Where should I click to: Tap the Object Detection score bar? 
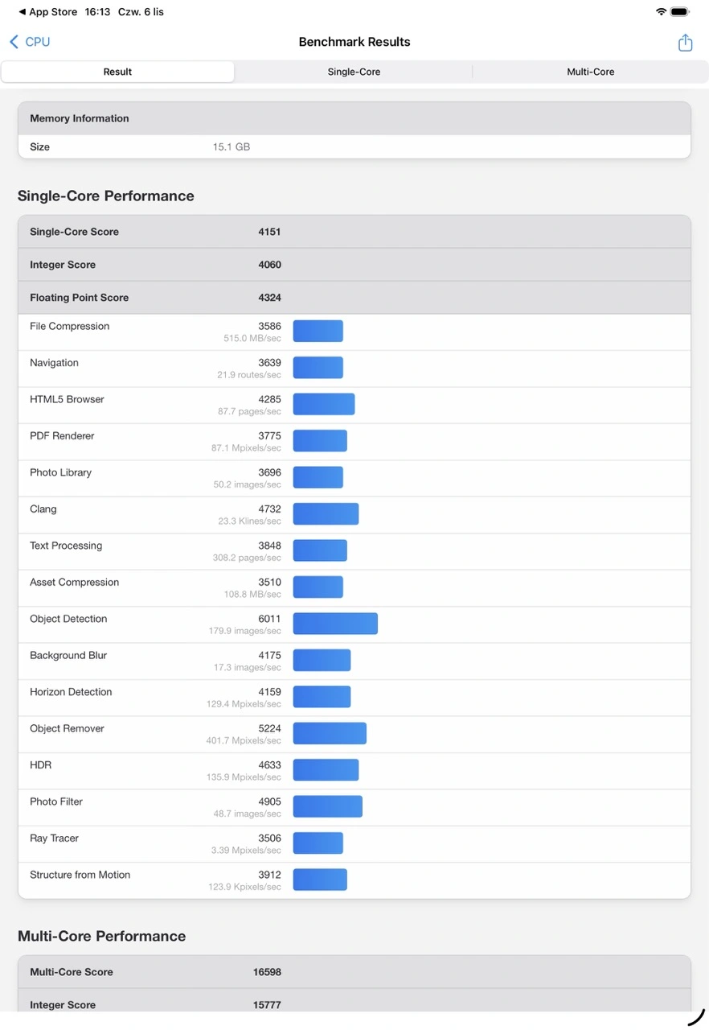coord(335,624)
